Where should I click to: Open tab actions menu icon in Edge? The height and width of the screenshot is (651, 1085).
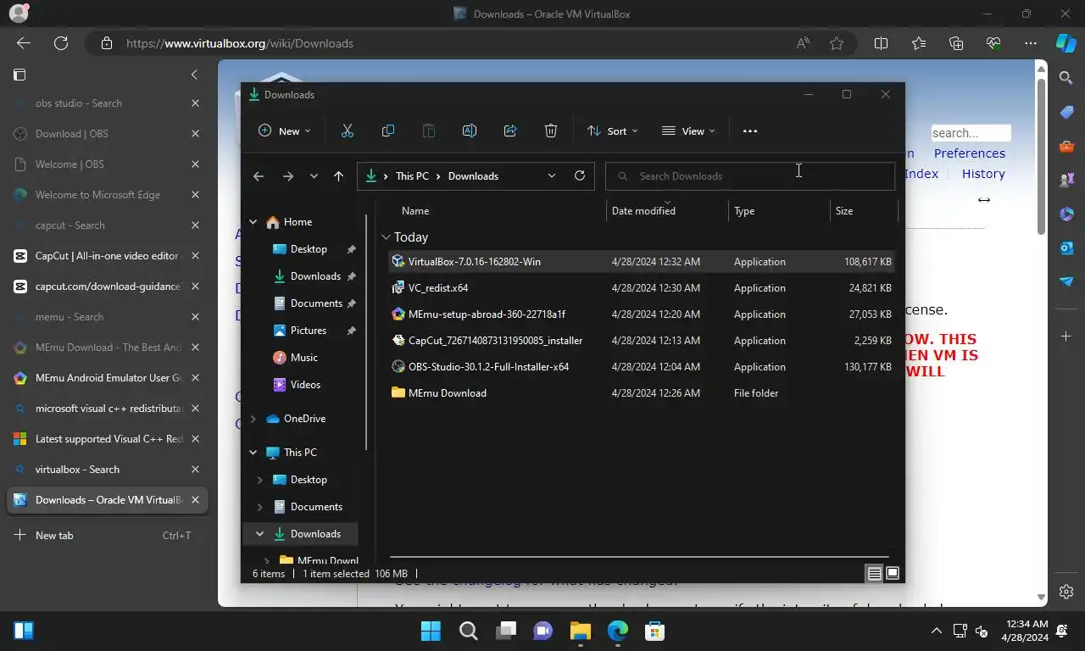click(x=19, y=75)
